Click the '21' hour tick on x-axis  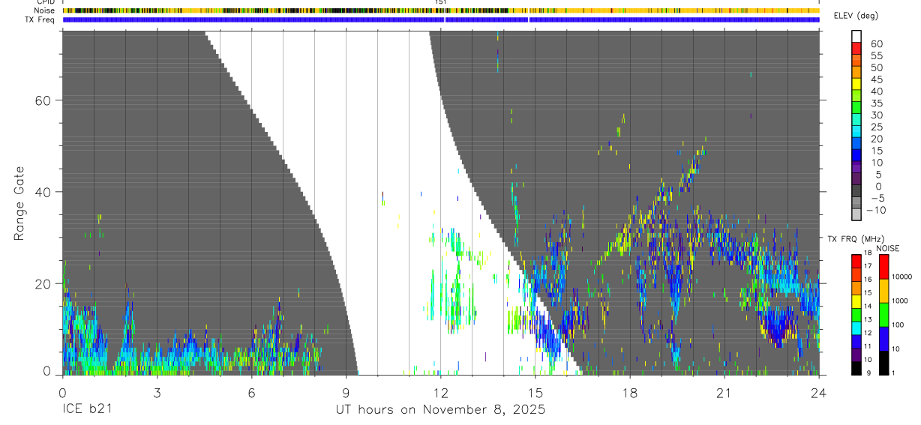tap(724, 394)
